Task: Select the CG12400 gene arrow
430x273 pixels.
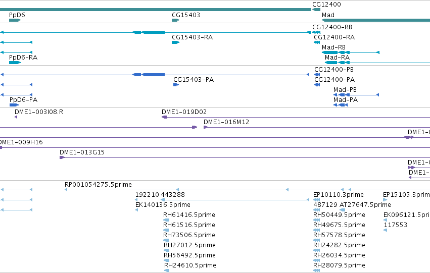Action: tap(316, 10)
